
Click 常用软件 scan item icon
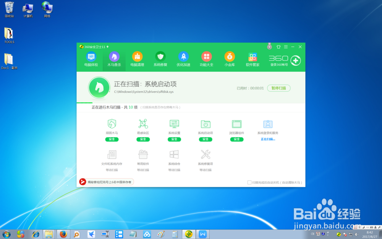(x=143, y=154)
